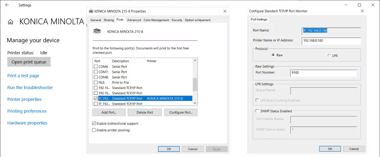Select the Raw protocol radio button
The width and height of the screenshot is (380, 157).
[273, 55]
